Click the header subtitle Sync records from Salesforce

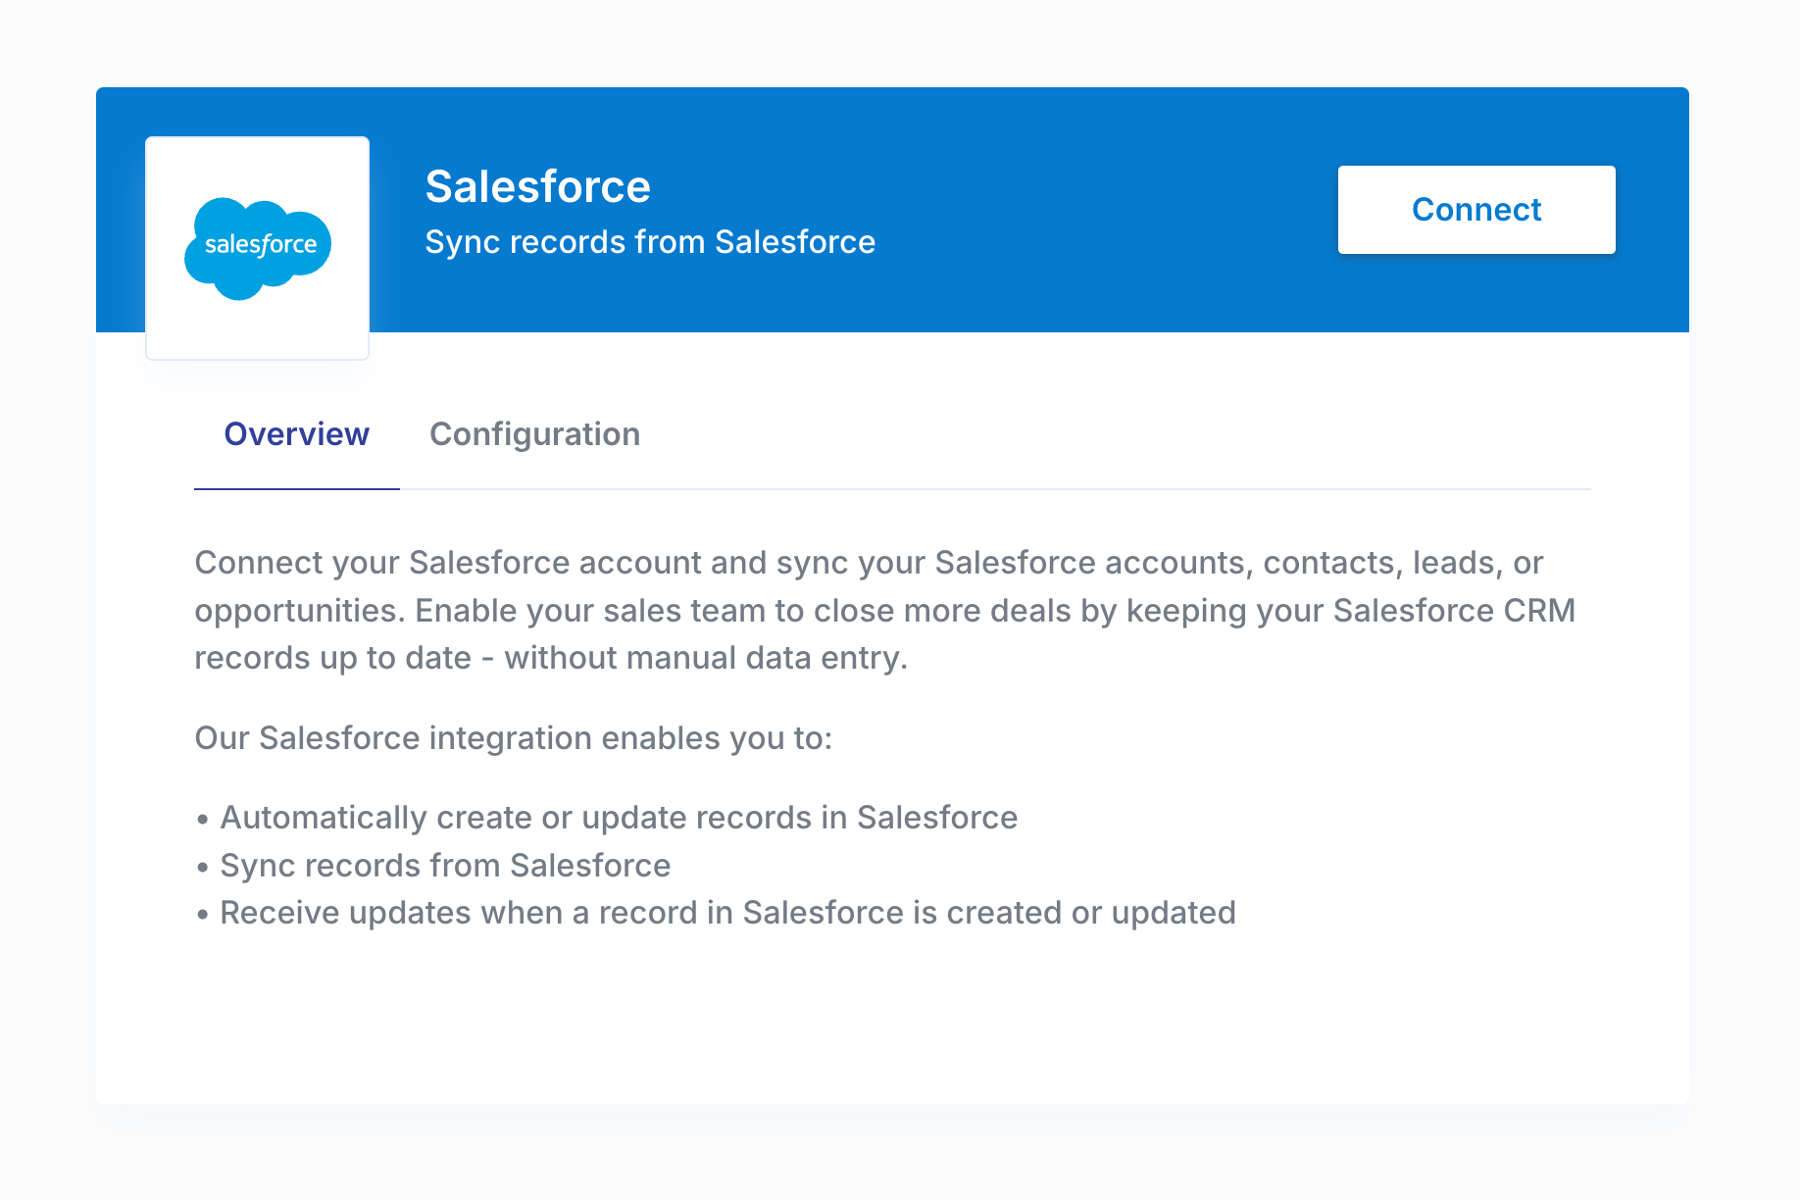(650, 242)
